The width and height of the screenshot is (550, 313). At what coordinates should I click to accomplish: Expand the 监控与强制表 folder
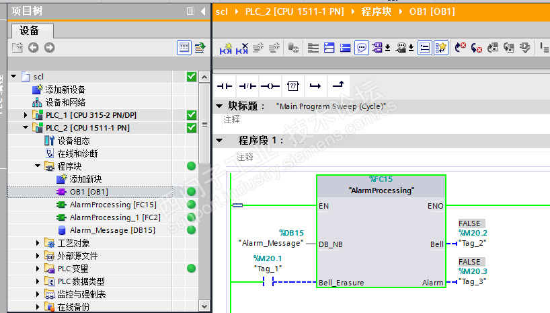click(38, 294)
